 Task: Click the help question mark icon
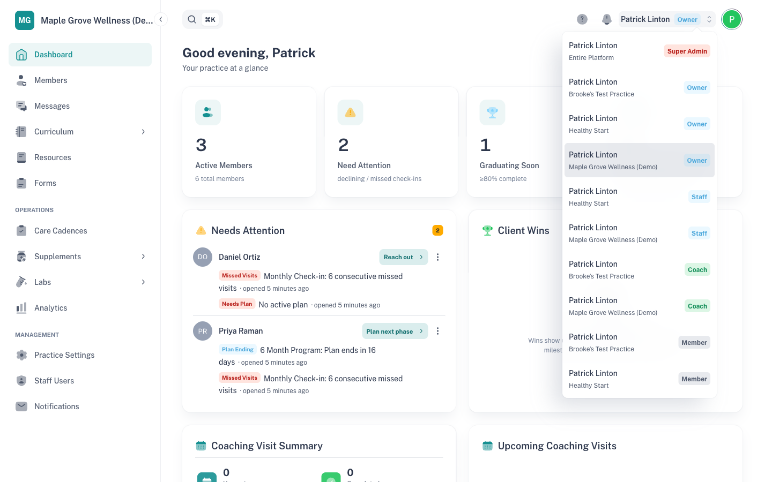coord(582,19)
